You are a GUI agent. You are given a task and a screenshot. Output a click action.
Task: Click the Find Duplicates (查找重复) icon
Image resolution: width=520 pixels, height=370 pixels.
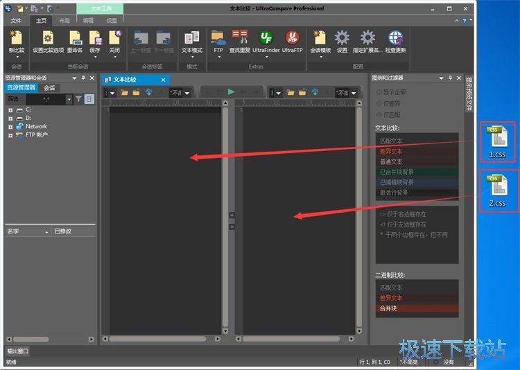pyautogui.click(x=240, y=40)
